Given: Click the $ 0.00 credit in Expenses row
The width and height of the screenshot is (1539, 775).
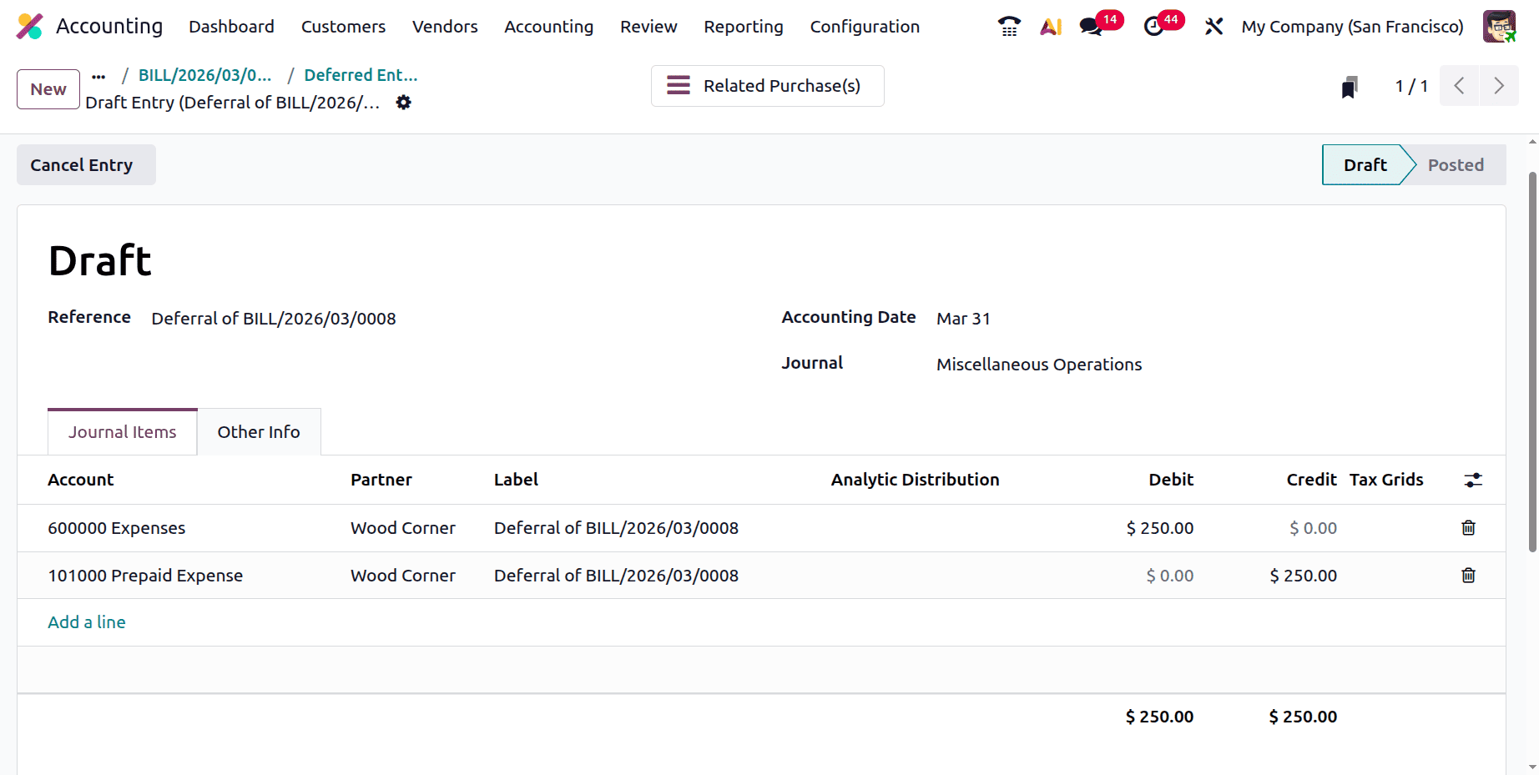Looking at the screenshot, I should point(1313,528).
